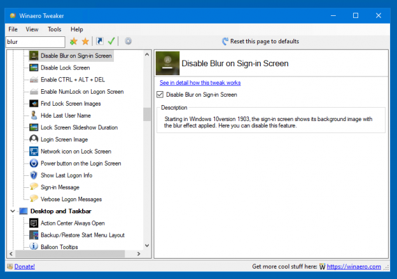Uncheck Disable Blur on Sign-in Screen checkbox

pos(160,94)
